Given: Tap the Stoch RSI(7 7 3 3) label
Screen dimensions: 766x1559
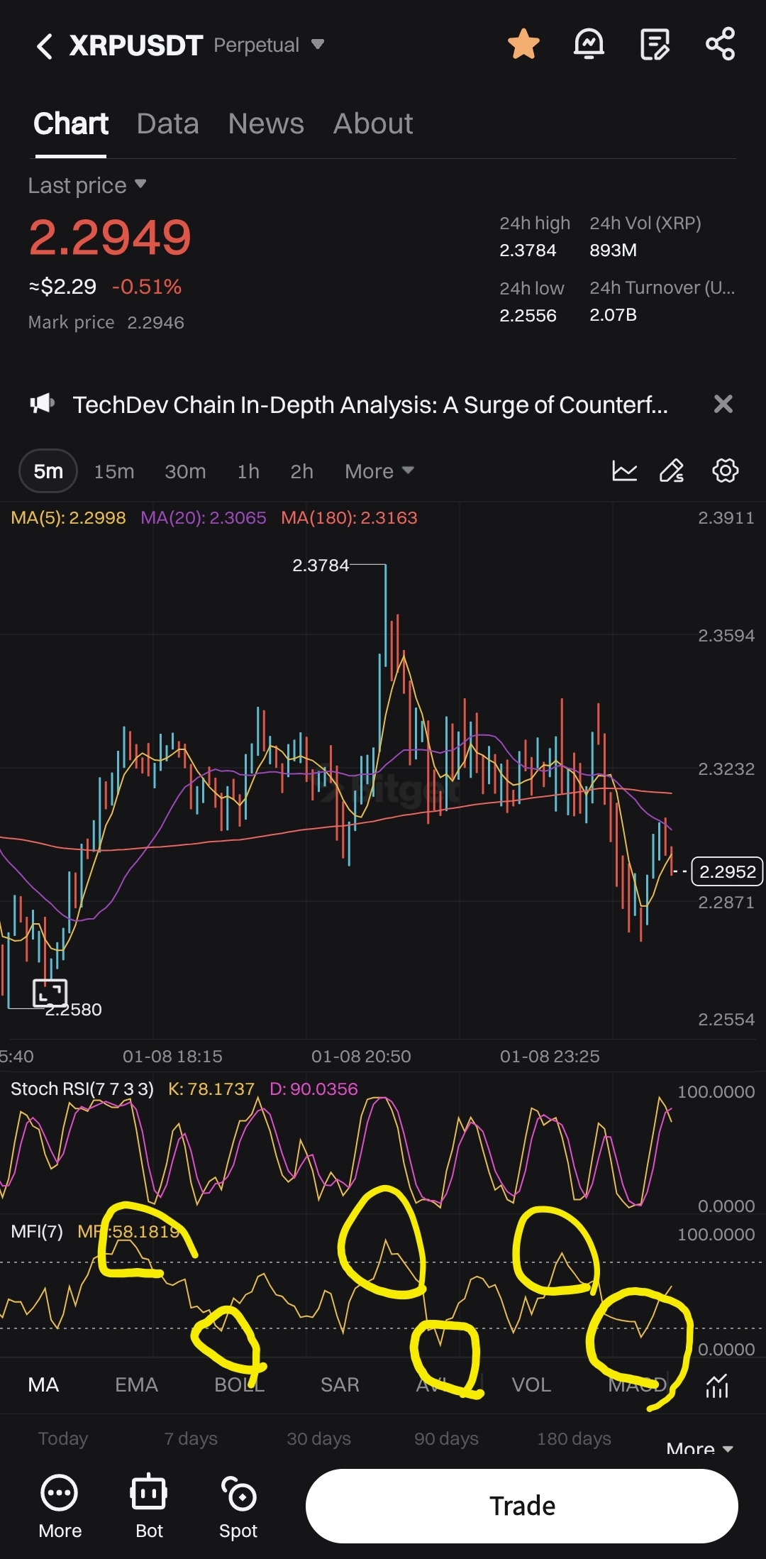Looking at the screenshot, I should pos(82,1089).
